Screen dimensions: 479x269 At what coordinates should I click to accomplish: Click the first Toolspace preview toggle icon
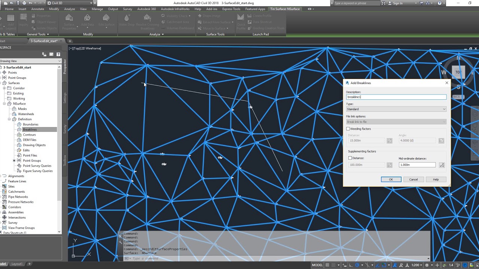point(44,54)
